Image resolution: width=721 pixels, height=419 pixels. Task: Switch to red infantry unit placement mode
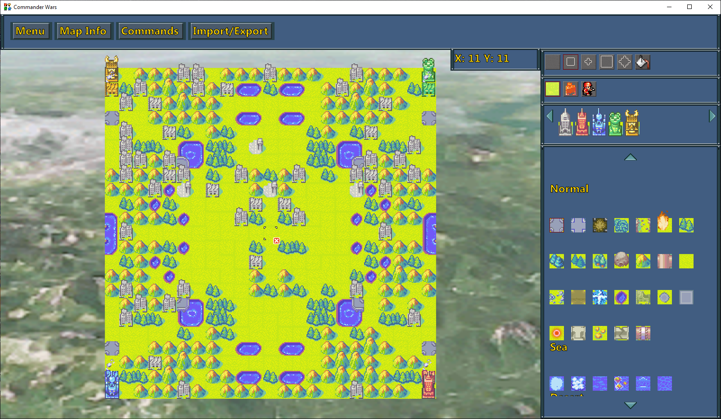[x=589, y=89]
